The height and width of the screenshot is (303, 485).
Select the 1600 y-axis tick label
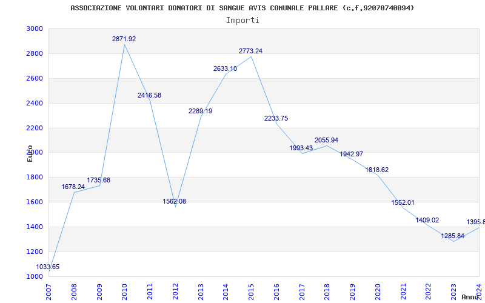(x=35, y=202)
